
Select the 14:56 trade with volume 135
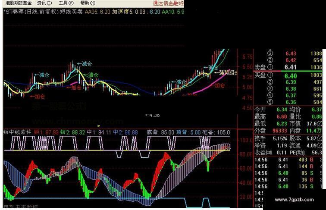pos(288,186)
